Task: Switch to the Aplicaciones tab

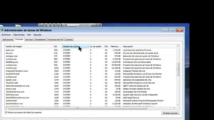Action: tap(8, 40)
